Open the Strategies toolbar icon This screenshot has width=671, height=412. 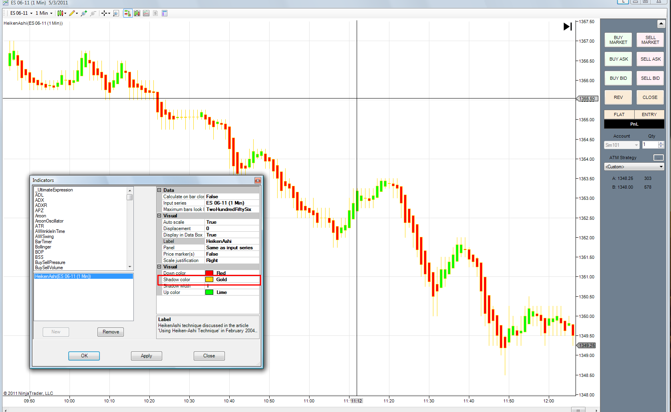coord(146,13)
